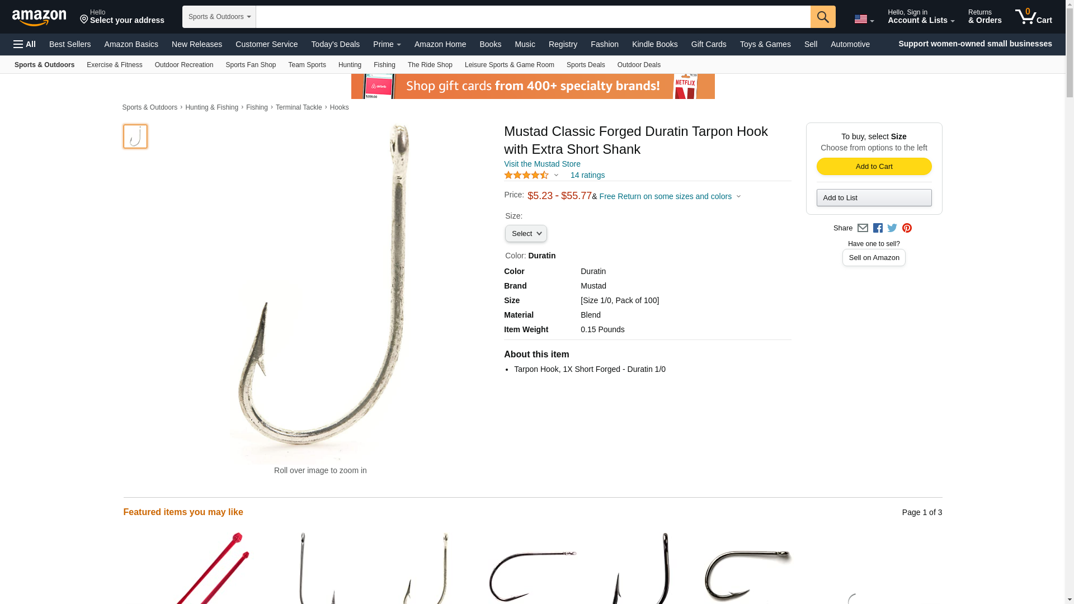Expand Free Return details chevron
The height and width of the screenshot is (604, 1074).
(x=738, y=197)
